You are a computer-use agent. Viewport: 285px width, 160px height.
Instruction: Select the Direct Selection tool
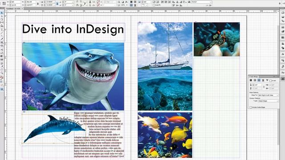tap(2, 16)
